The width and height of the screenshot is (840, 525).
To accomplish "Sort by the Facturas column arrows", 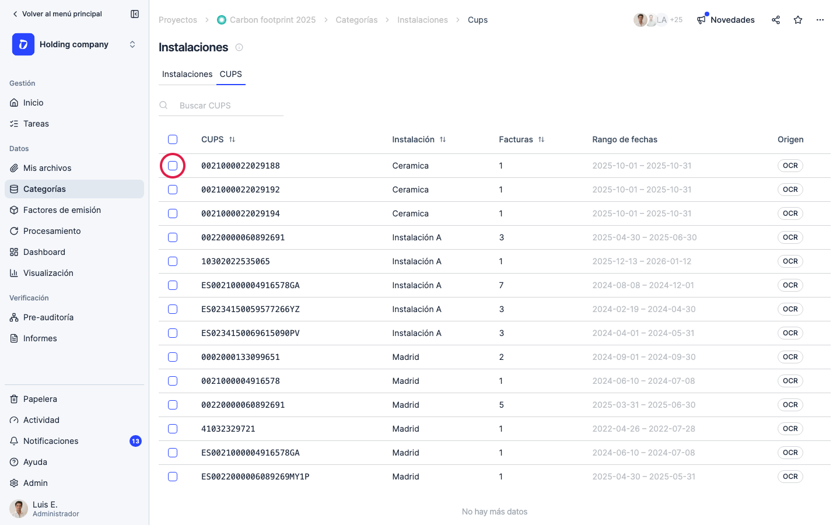I will point(541,139).
